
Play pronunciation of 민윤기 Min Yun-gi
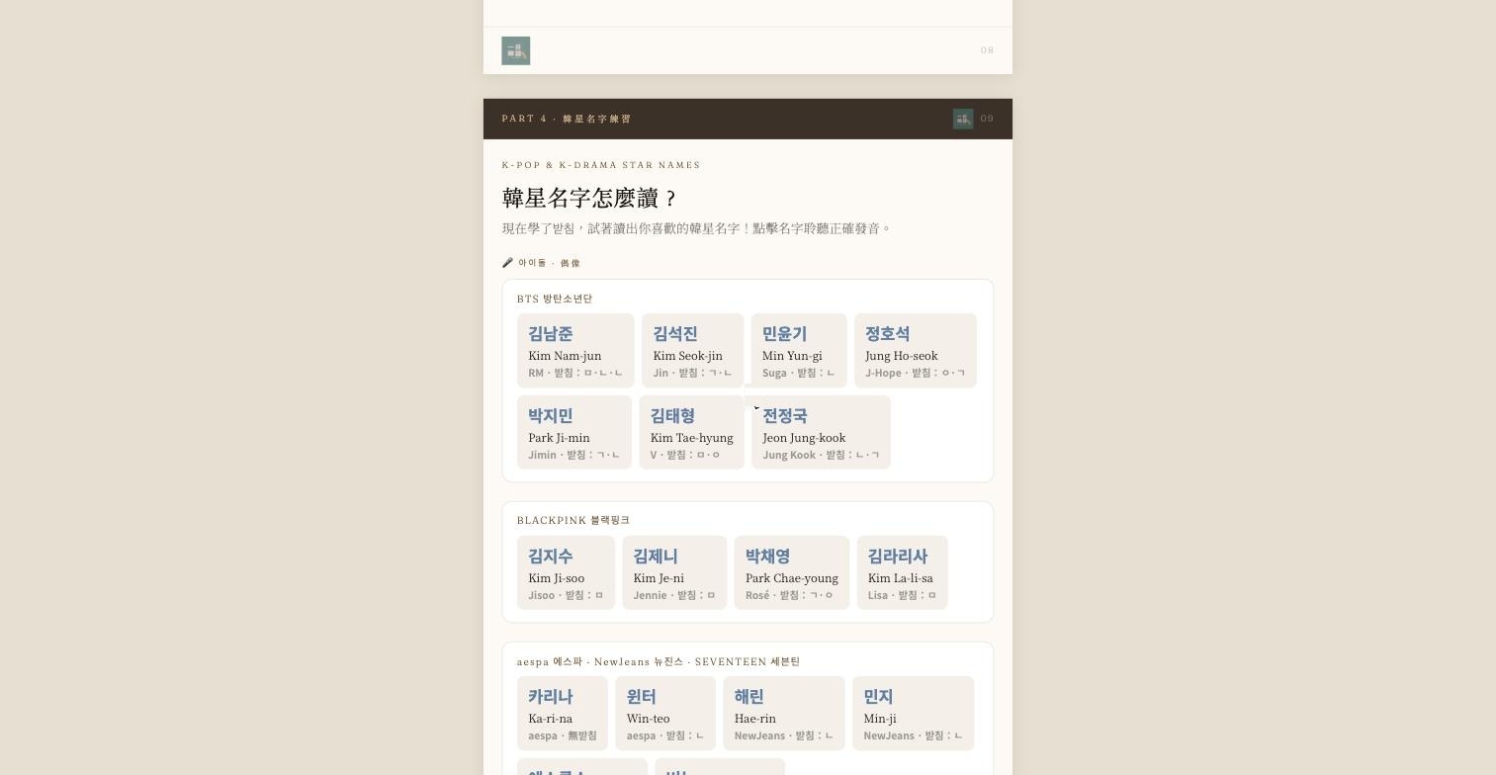tap(799, 351)
